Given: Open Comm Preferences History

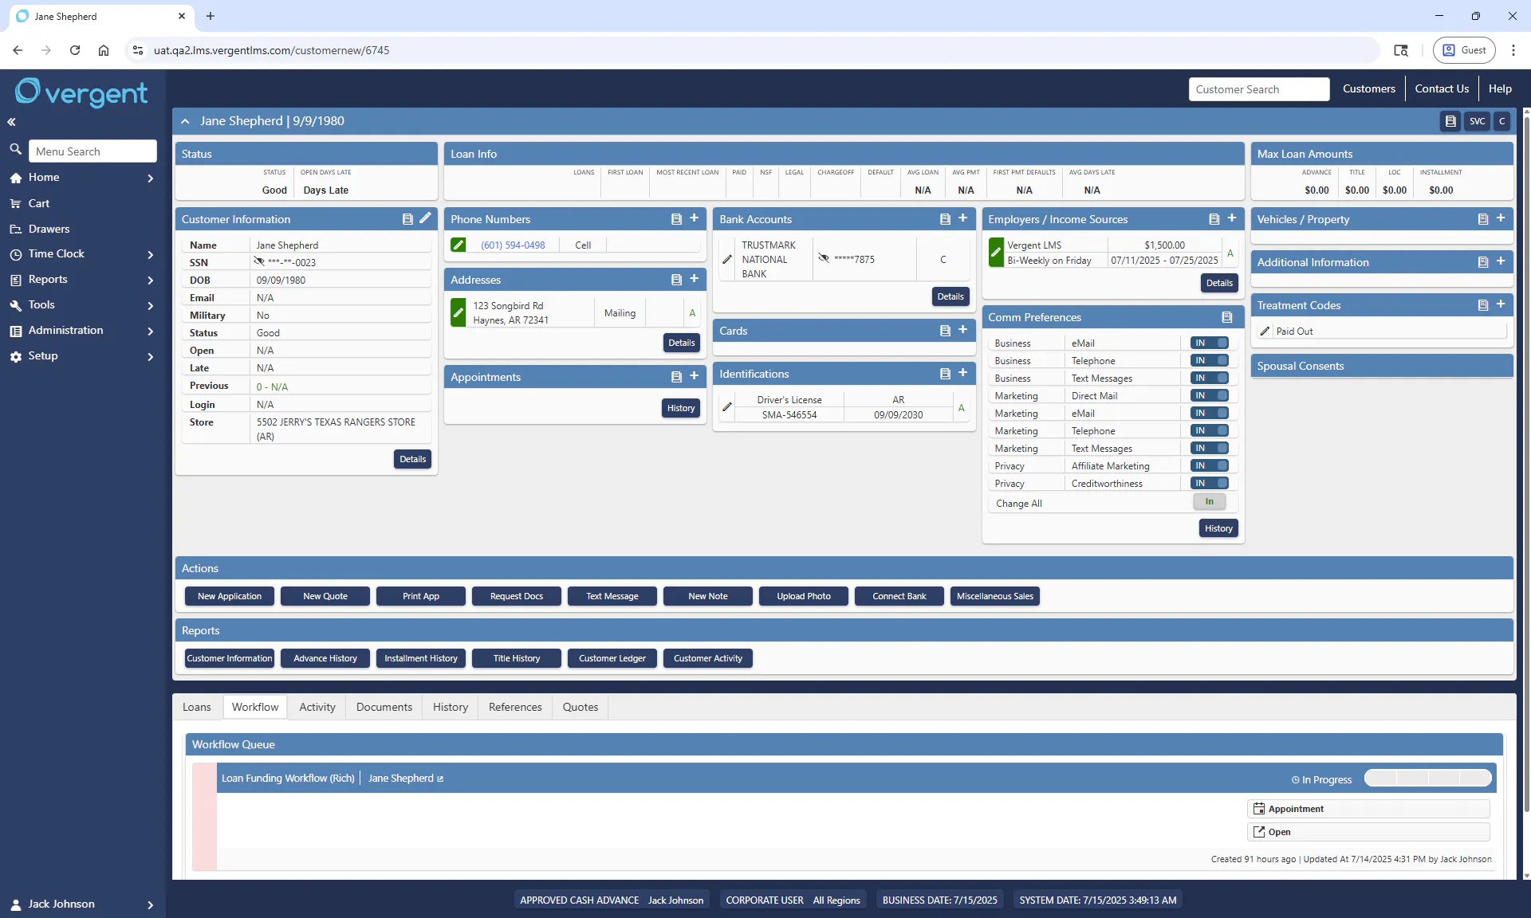Looking at the screenshot, I should [x=1218, y=528].
